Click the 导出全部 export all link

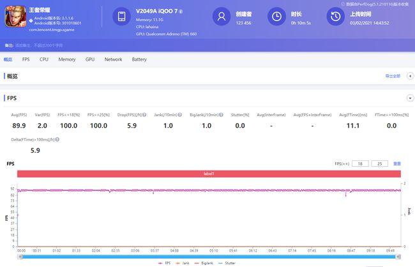(x=392, y=76)
